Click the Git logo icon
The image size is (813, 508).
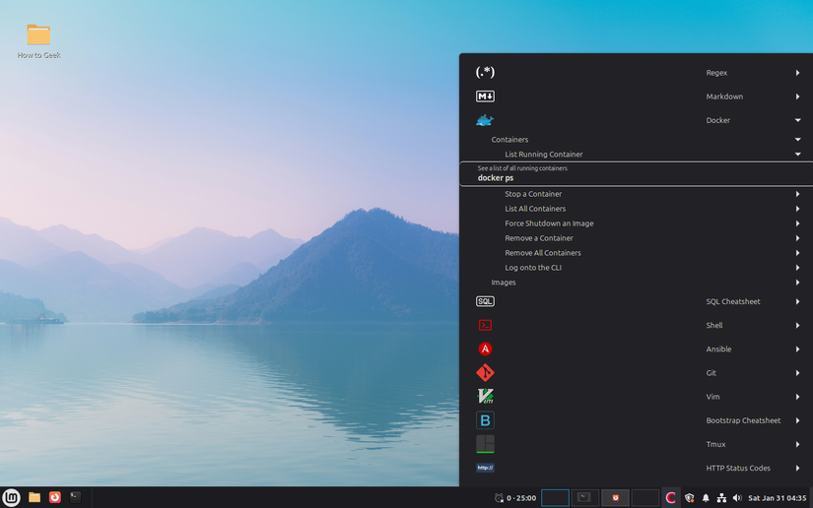pos(485,373)
